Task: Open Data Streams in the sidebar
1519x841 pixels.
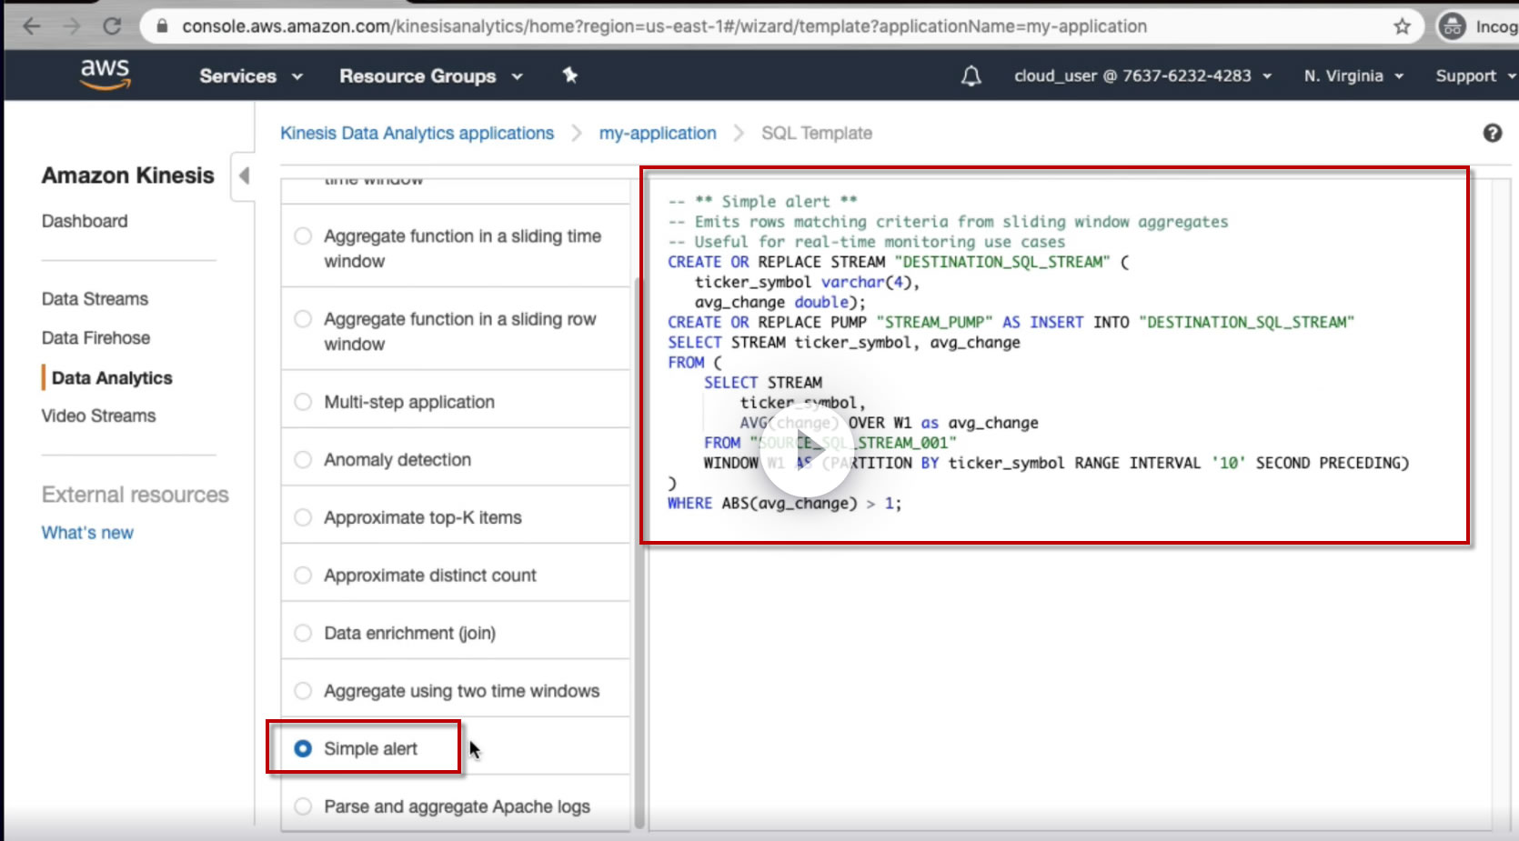Action: tap(95, 299)
